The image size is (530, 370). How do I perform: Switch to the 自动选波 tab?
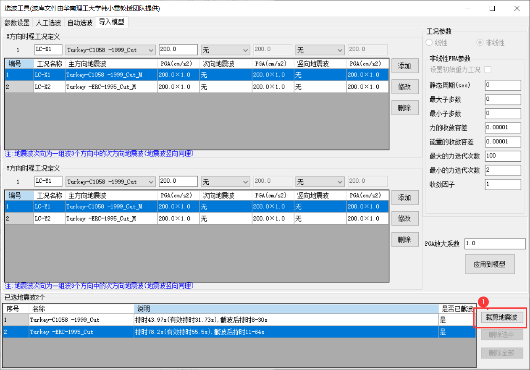[x=80, y=23]
